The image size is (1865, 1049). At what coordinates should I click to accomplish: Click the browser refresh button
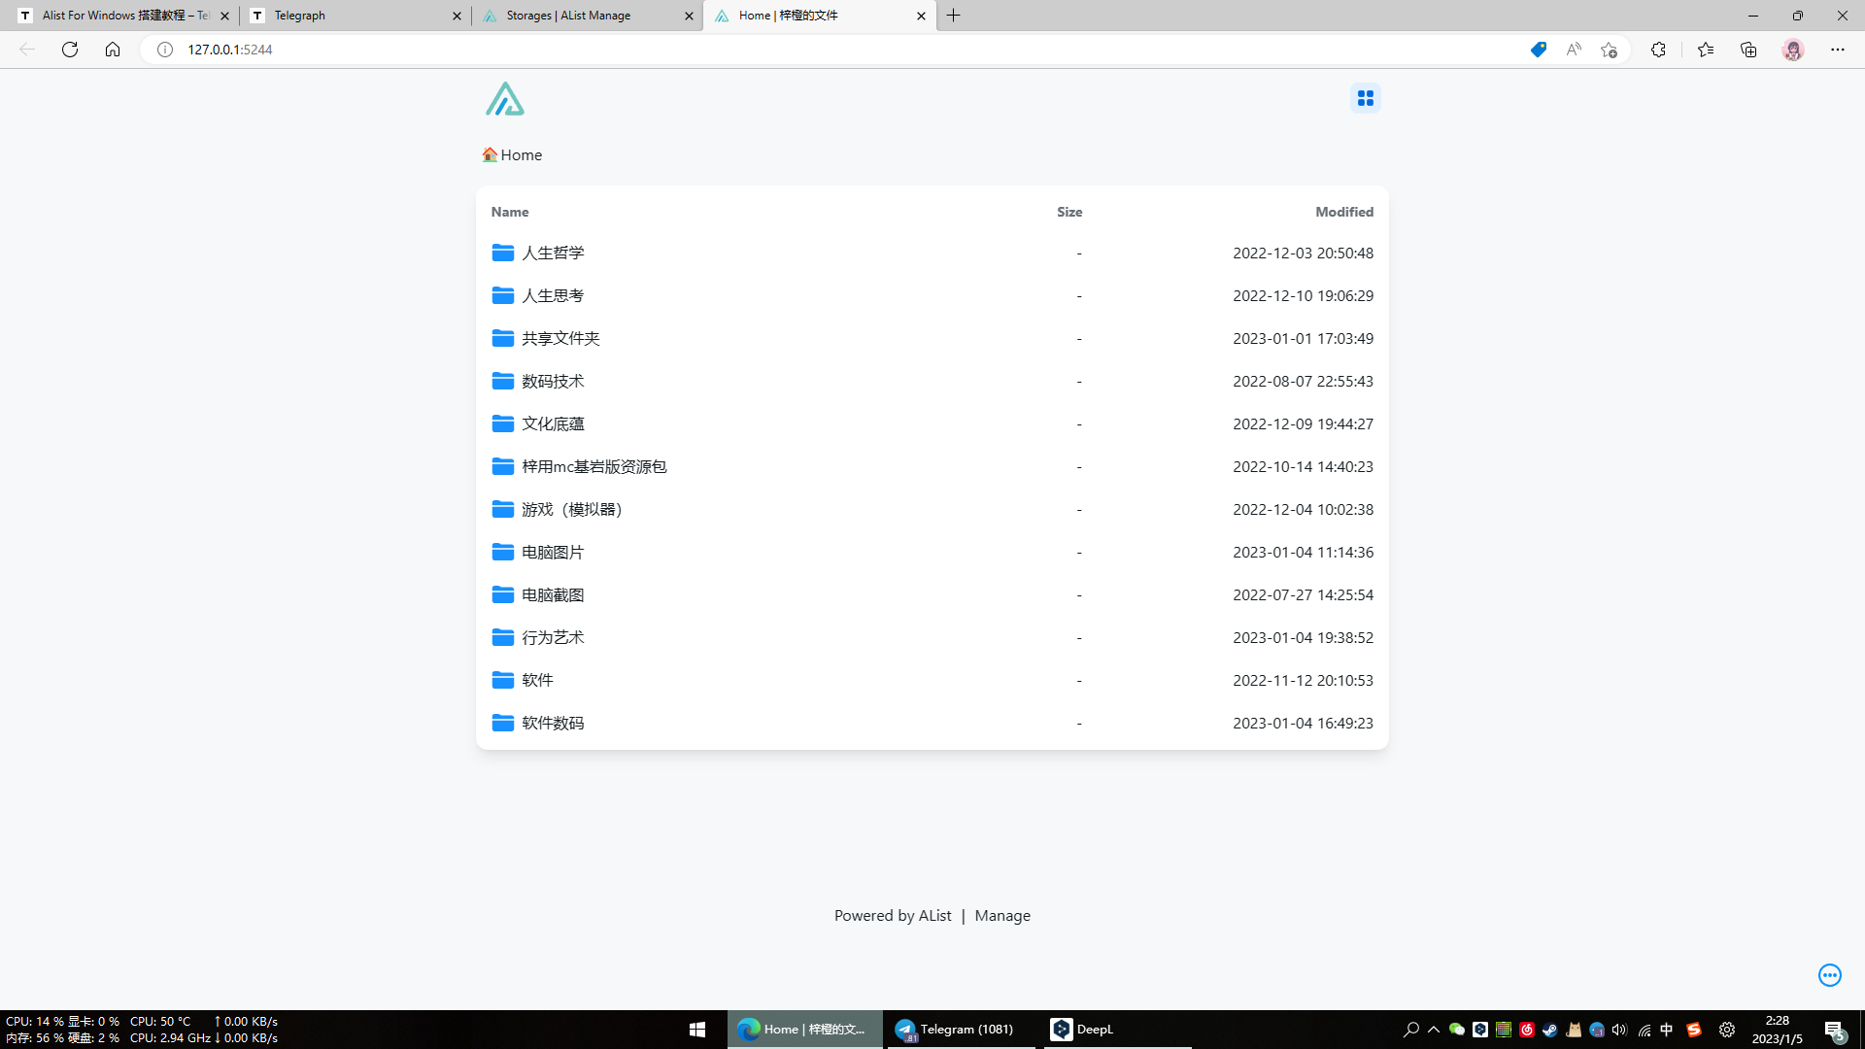(x=70, y=50)
